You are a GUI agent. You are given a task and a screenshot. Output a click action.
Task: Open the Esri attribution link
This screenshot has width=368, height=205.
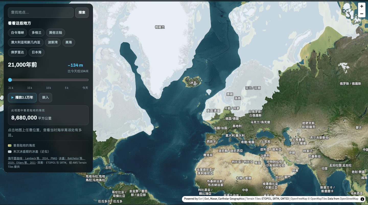(201, 199)
